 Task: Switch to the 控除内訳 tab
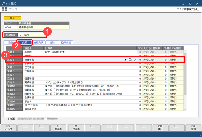click(x=66, y=42)
